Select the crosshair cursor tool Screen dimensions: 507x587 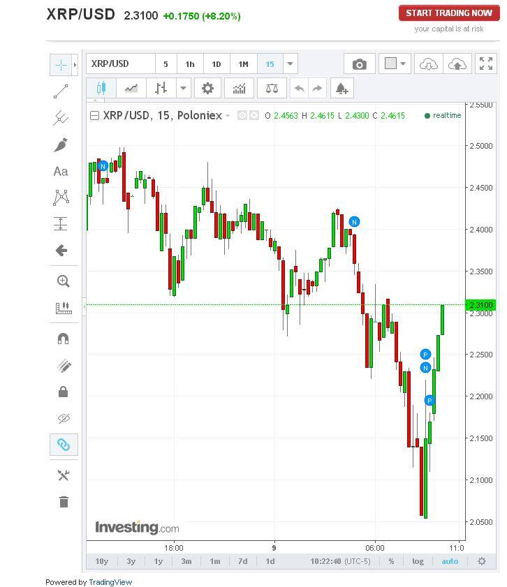(61, 65)
